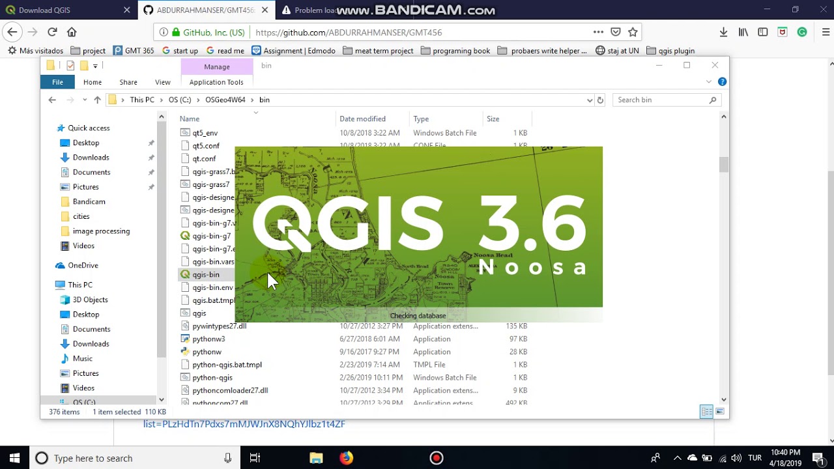Refresh the bin folder view
Image resolution: width=834 pixels, height=469 pixels.
[x=600, y=100]
